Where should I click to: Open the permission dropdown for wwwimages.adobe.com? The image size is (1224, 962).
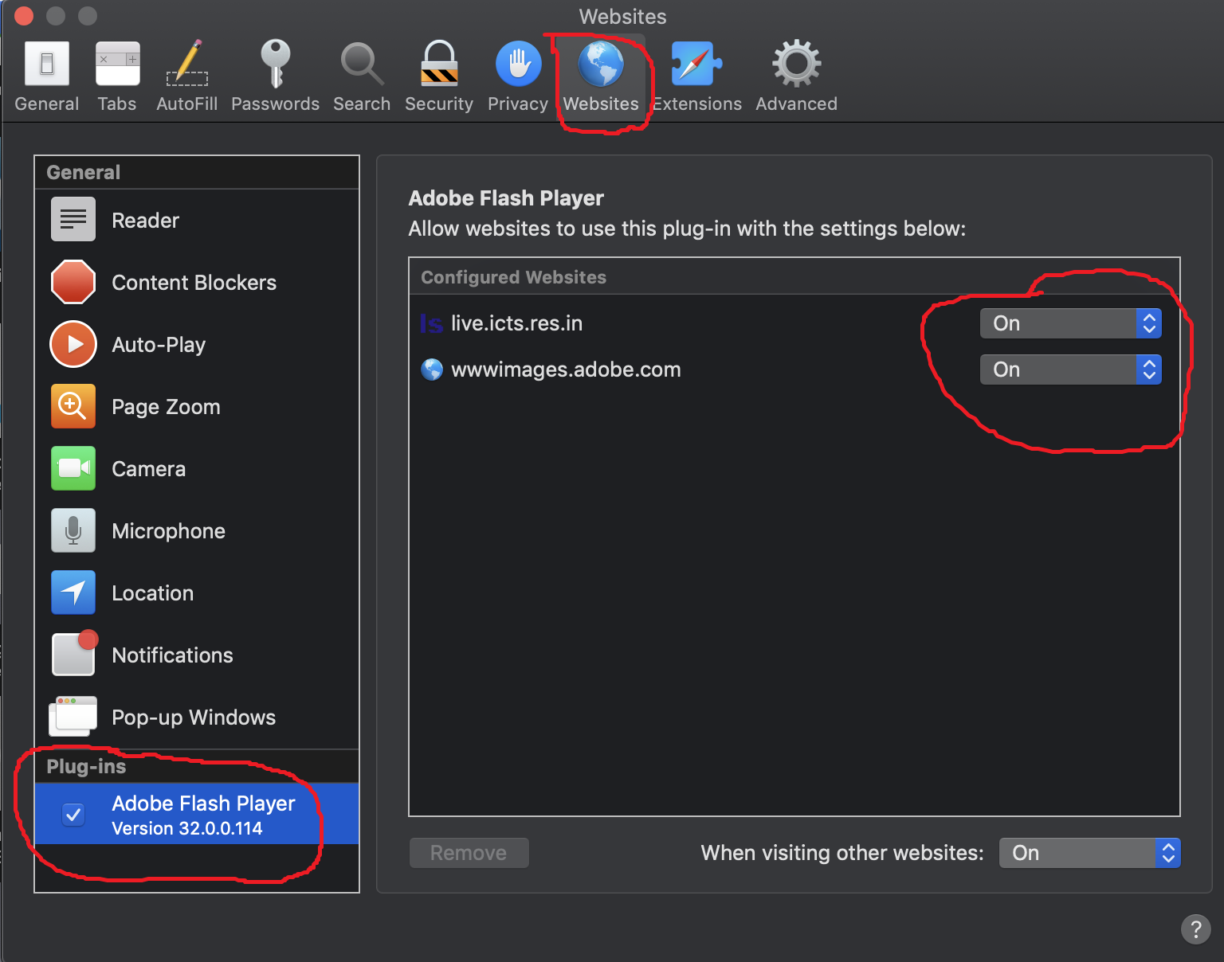tap(1070, 369)
